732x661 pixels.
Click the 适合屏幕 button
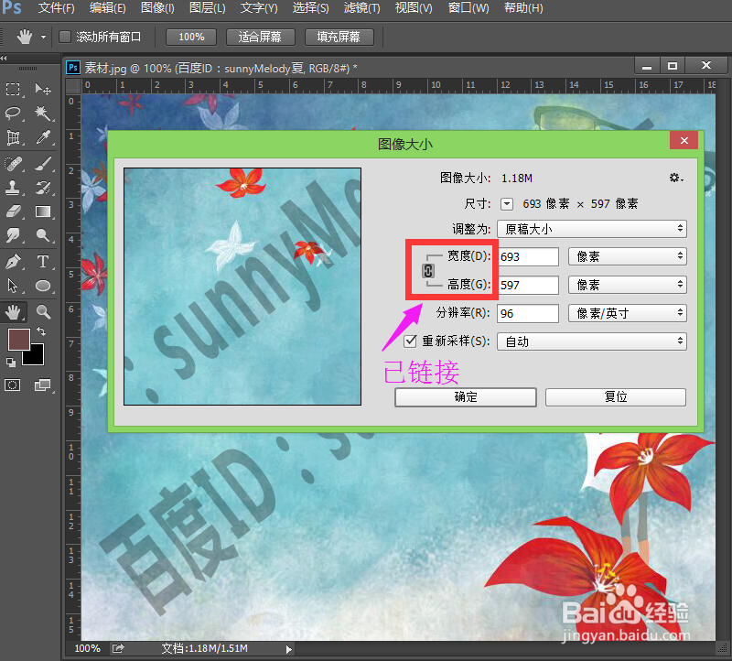[261, 37]
